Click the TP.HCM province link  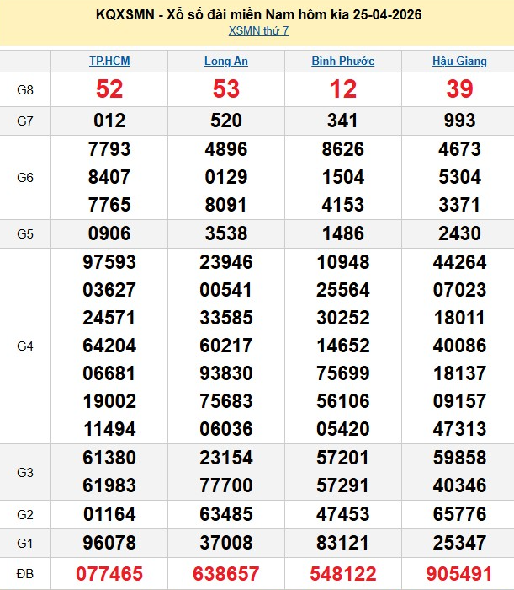pos(109,62)
